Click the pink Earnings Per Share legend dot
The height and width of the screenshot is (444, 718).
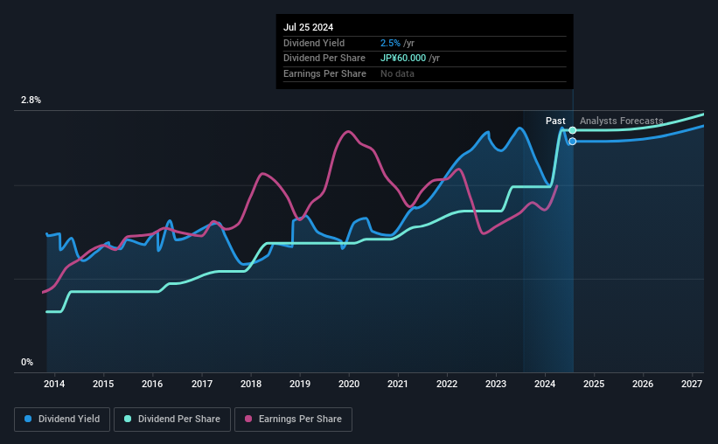pyautogui.click(x=248, y=419)
